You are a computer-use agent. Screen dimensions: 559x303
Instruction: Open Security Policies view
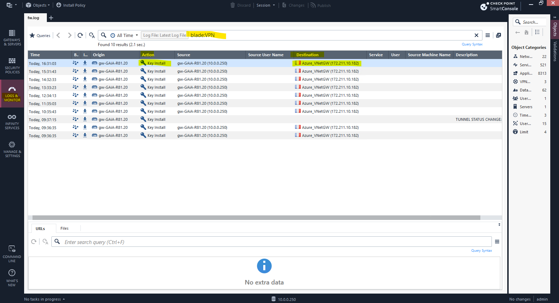12,66
